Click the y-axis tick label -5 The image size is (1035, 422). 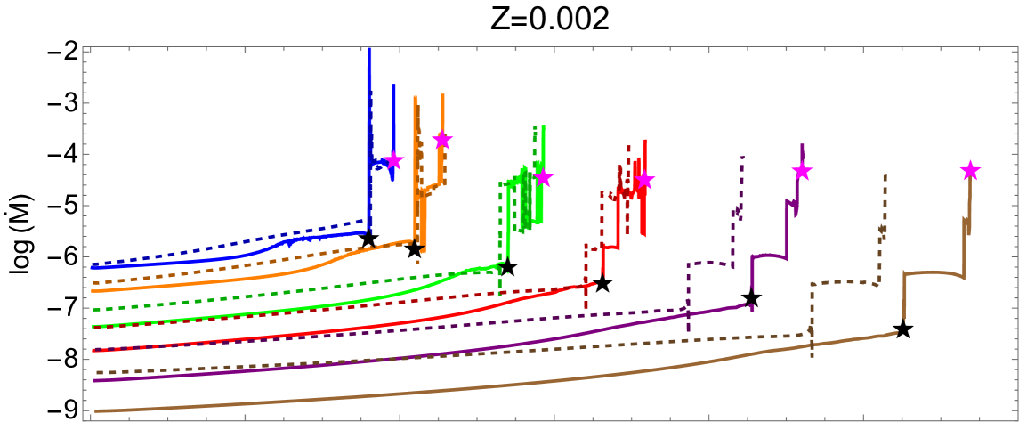pyautogui.click(x=63, y=206)
